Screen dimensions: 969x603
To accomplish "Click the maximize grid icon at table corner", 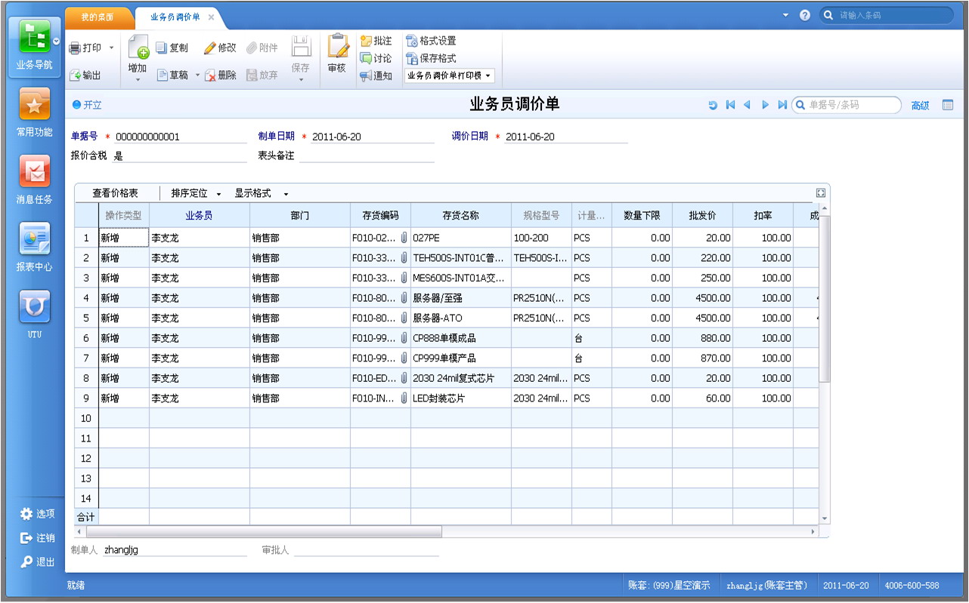I will (x=821, y=193).
